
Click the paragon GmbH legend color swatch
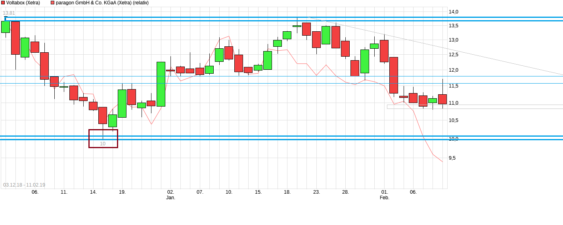click(x=54, y=3)
